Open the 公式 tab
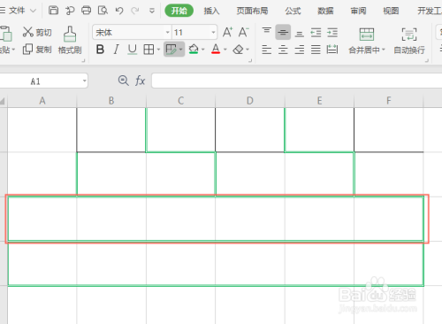Viewport: 442px width, 324px height. click(293, 11)
